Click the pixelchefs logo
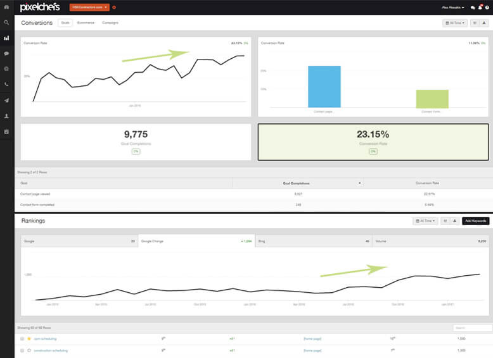The width and height of the screenshot is (493, 358). tap(40, 7)
